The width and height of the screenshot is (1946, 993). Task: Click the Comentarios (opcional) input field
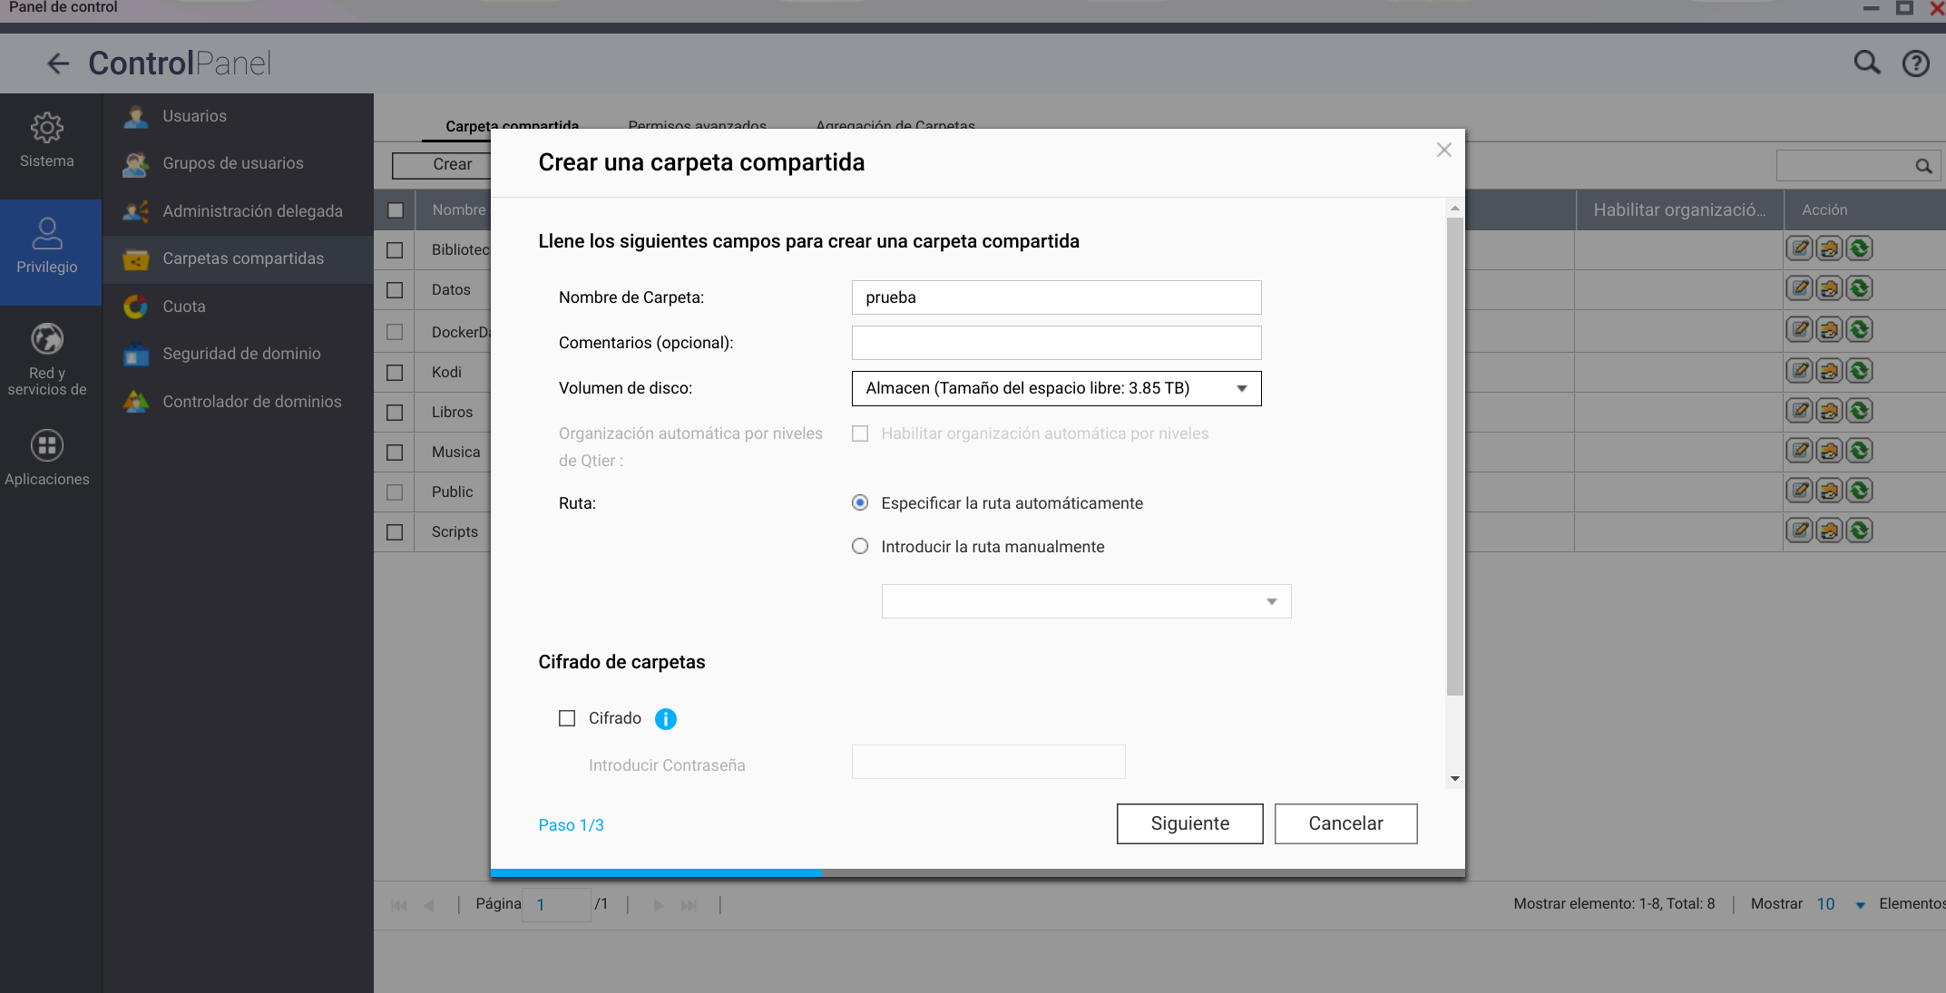[x=1056, y=343]
